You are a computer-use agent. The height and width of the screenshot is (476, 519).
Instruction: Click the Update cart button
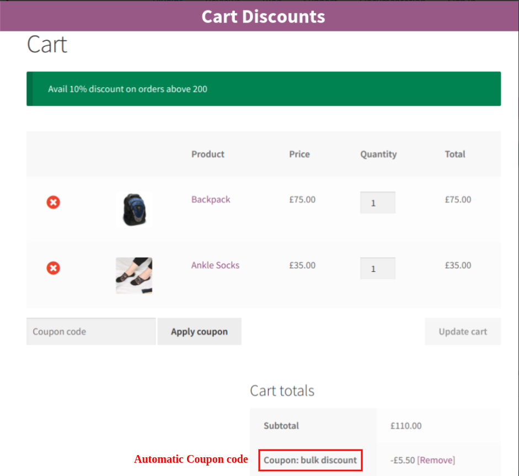[463, 331]
